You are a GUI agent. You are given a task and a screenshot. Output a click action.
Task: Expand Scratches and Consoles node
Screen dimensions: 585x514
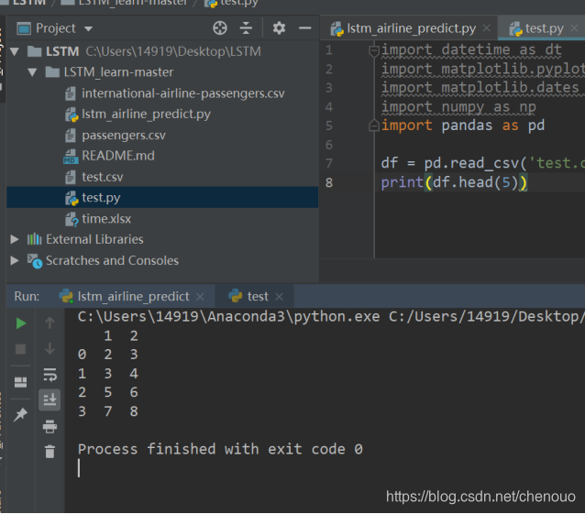tap(15, 260)
